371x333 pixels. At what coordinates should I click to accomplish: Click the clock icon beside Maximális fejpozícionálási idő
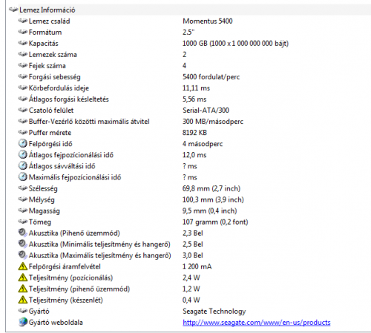[x=23, y=177]
